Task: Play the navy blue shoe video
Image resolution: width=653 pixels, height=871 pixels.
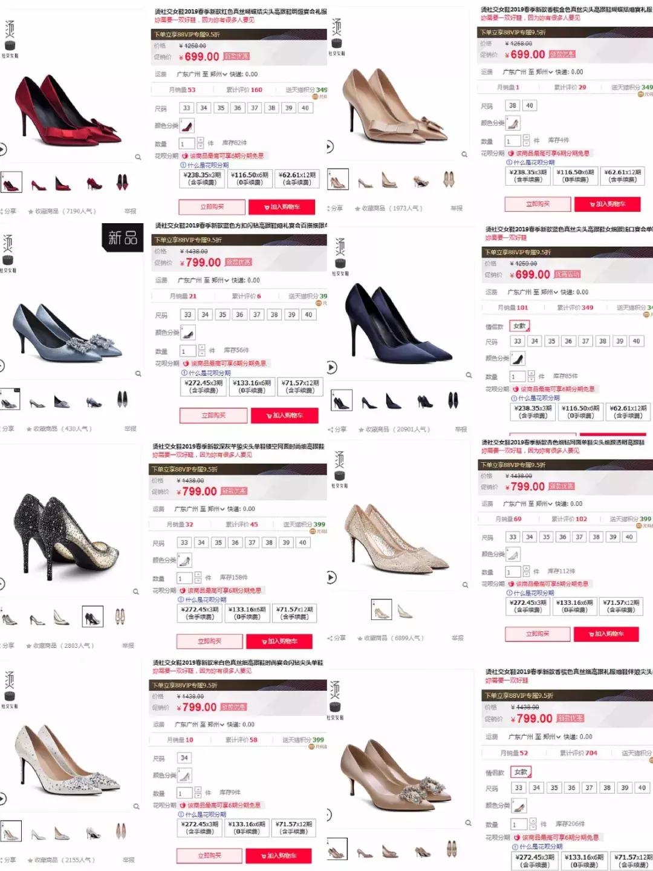Action: click(x=331, y=367)
